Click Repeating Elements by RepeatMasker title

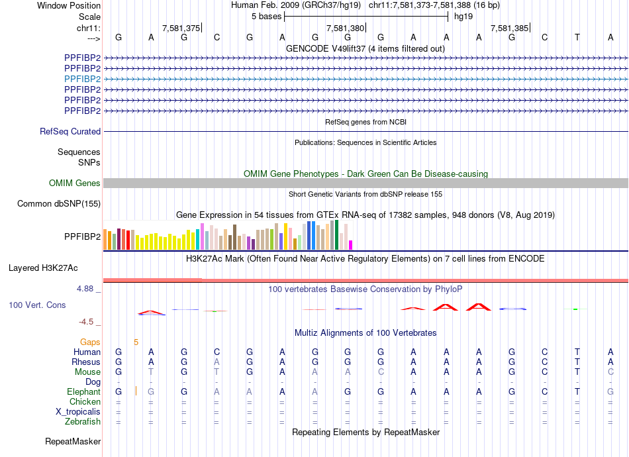365,432
